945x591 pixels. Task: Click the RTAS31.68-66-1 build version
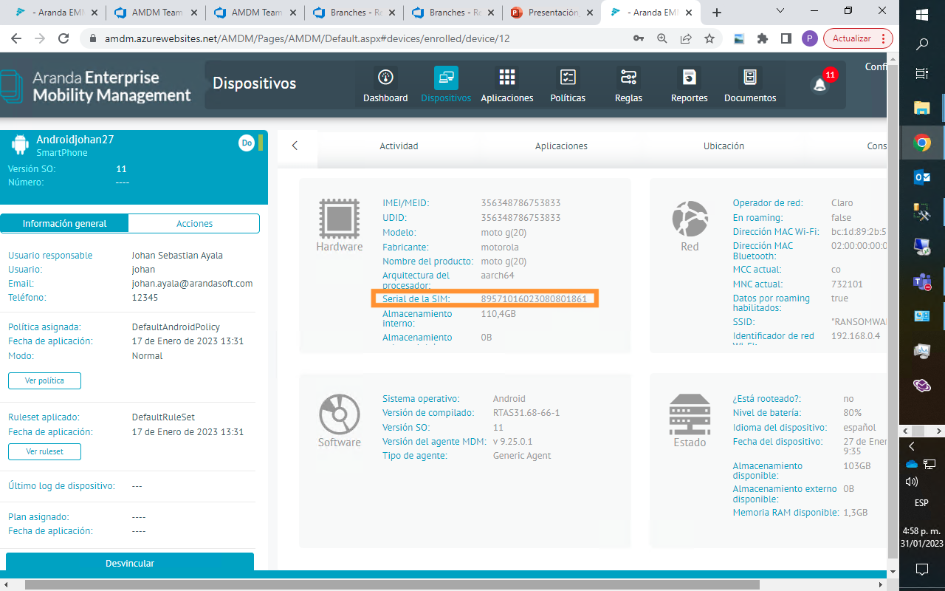526,413
